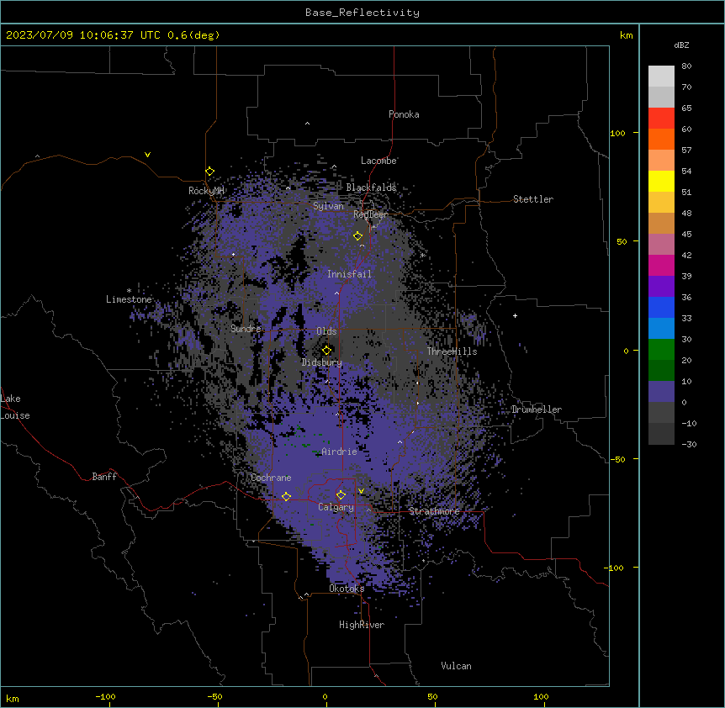Image resolution: width=725 pixels, height=708 pixels.
Task: Click the yellow station marker above Calgary label
Action: coord(341,495)
